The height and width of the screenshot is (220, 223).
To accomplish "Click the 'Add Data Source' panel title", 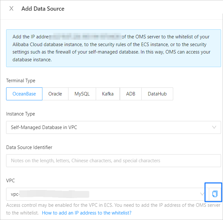I will click(43, 9).
